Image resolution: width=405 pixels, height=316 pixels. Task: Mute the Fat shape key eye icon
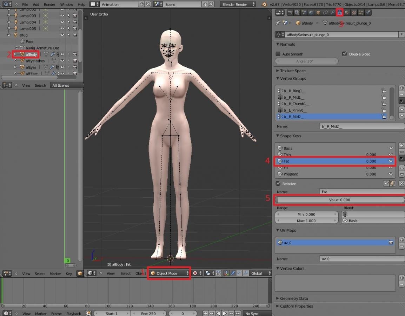(x=391, y=161)
